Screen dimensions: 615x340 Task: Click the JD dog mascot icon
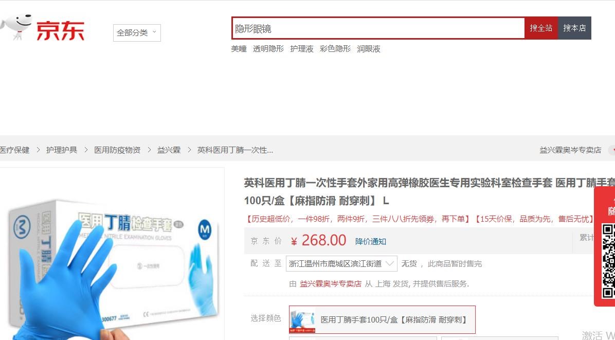[x=16, y=26]
